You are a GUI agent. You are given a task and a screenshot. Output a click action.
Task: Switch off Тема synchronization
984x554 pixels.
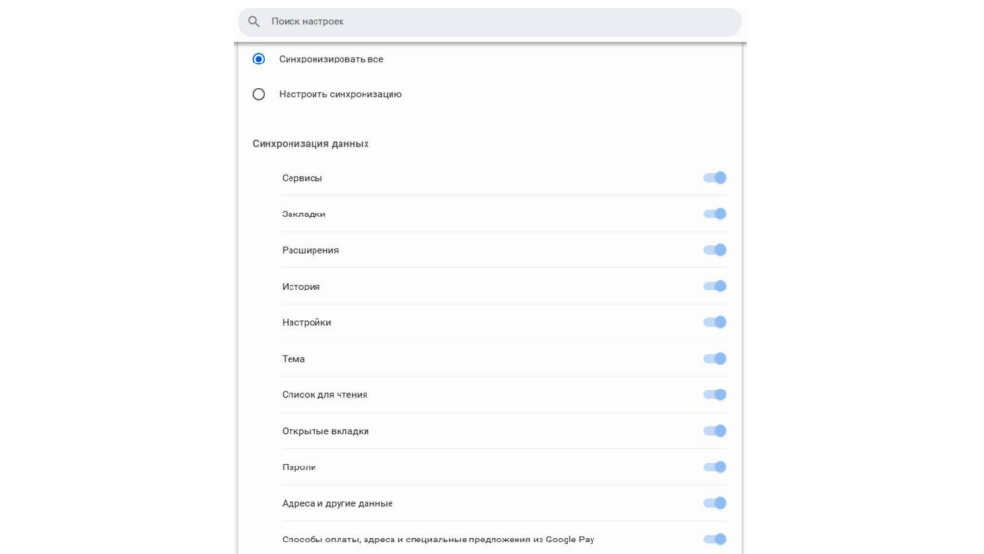click(x=715, y=359)
